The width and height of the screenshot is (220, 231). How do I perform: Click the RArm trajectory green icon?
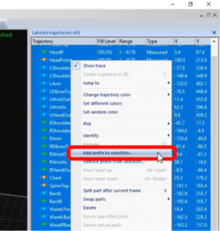44,139
